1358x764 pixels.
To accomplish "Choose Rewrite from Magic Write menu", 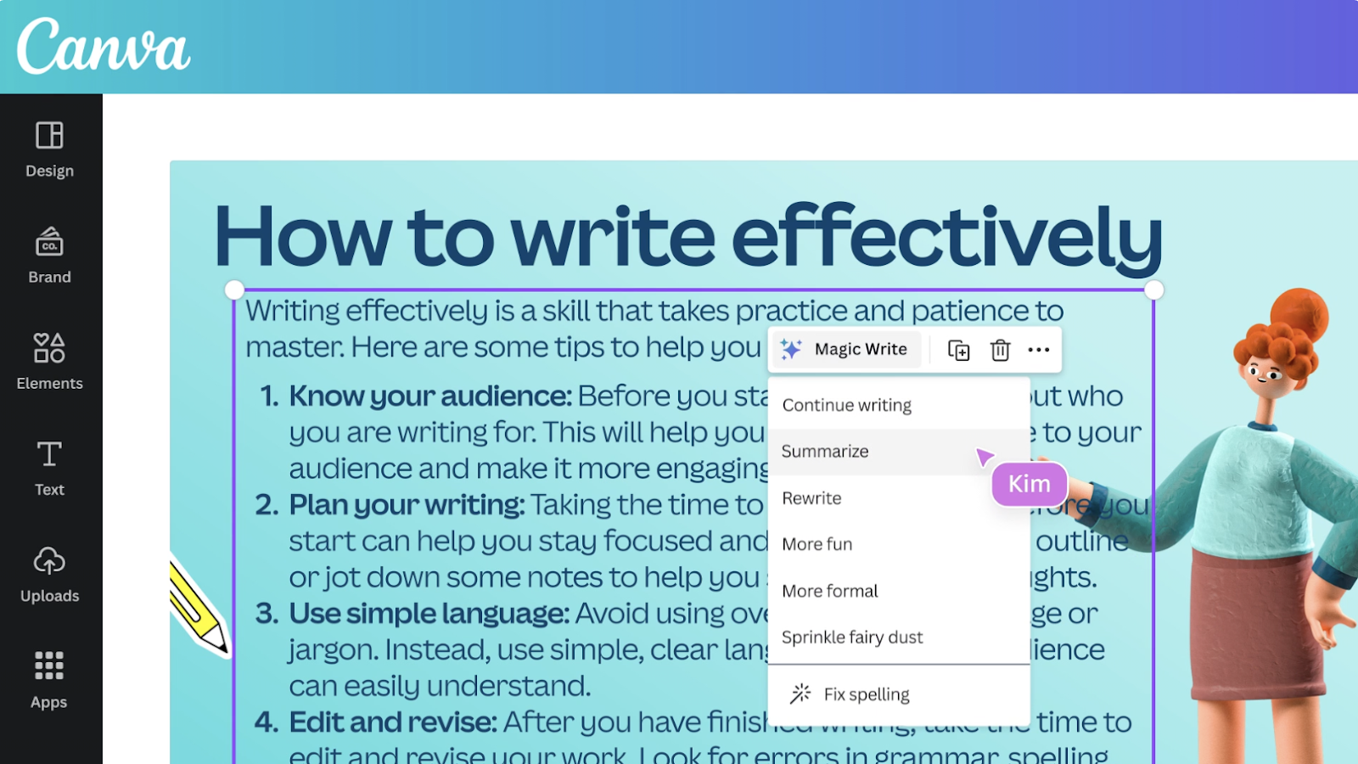I will (899, 498).
